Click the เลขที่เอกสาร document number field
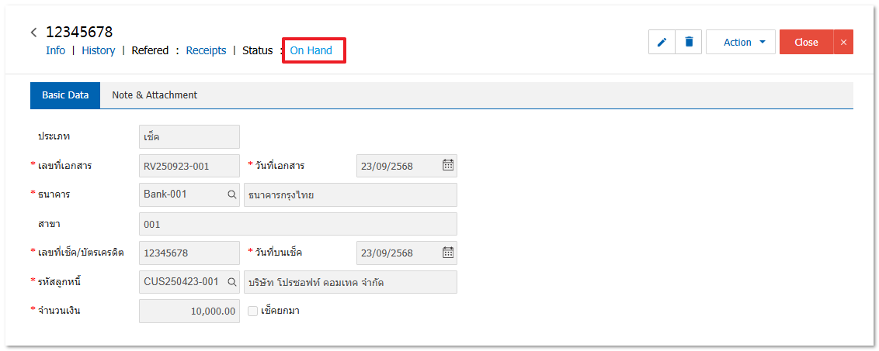 point(189,165)
